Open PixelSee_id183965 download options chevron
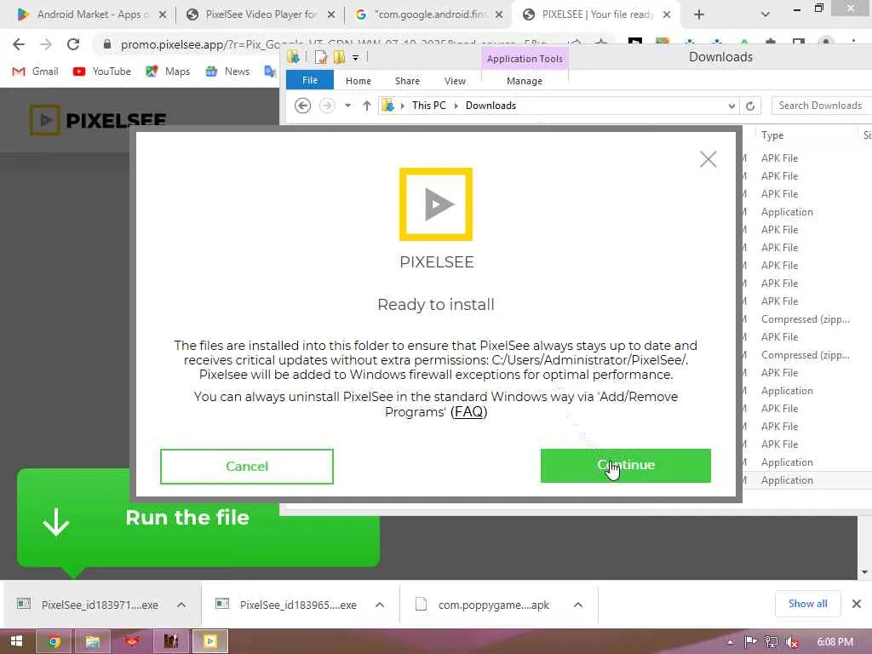Image resolution: width=872 pixels, height=654 pixels. (x=380, y=605)
